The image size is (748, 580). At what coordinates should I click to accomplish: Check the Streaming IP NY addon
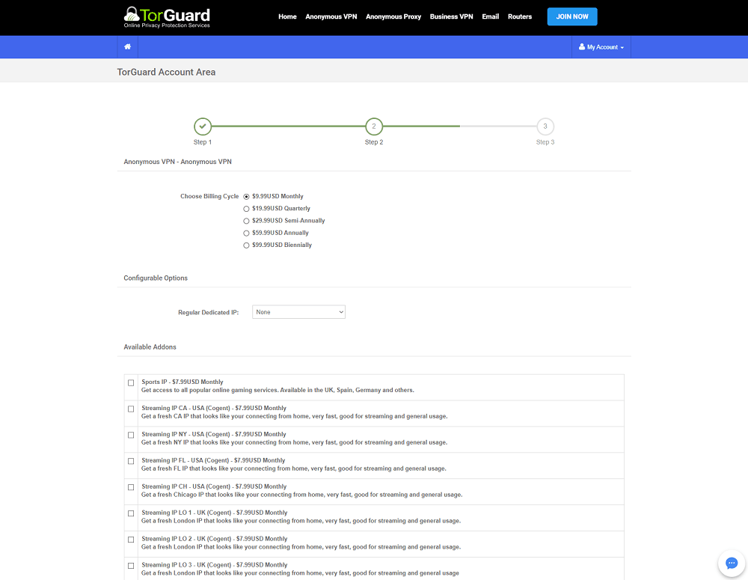pos(131,436)
